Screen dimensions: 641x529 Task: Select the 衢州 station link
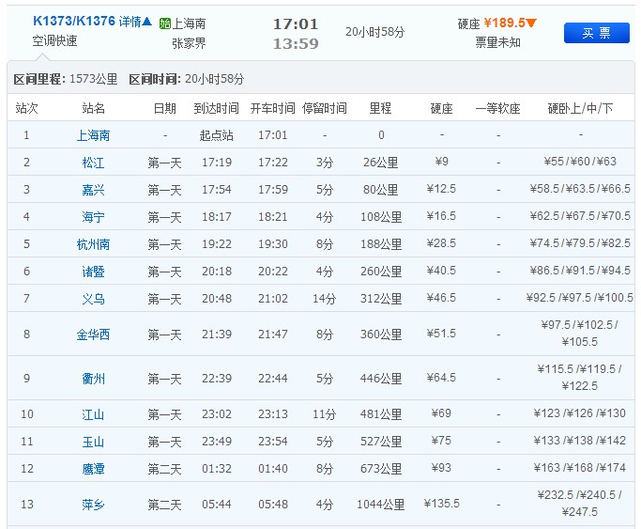[x=93, y=379]
